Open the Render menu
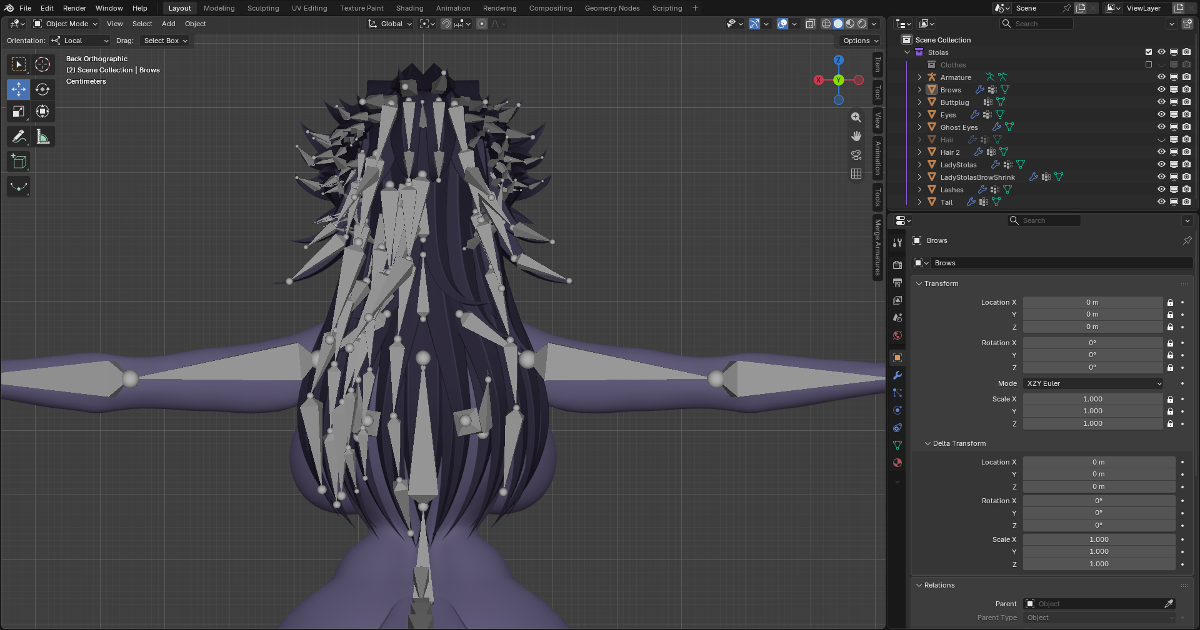This screenshot has height=630, width=1200. click(x=74, y=8)
